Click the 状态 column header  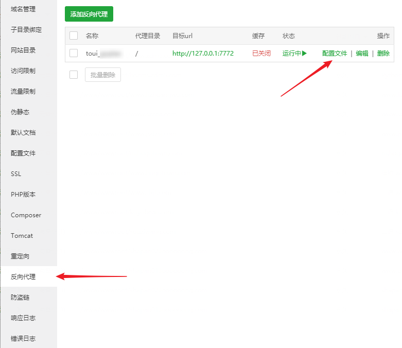289,36
